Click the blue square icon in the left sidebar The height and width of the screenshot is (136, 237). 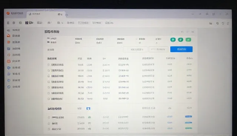click(x=9, y=49)
